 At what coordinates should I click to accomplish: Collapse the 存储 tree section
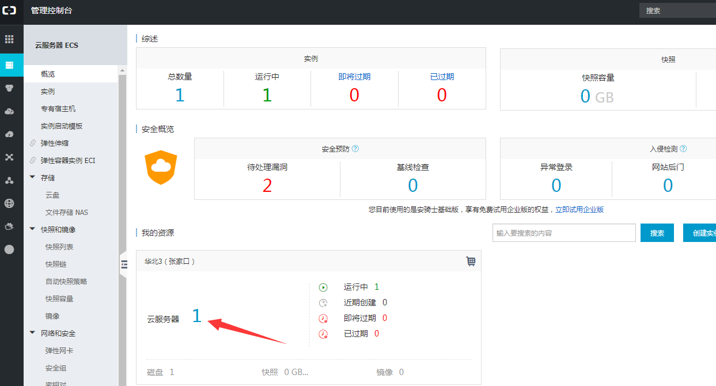coord(32,177)
